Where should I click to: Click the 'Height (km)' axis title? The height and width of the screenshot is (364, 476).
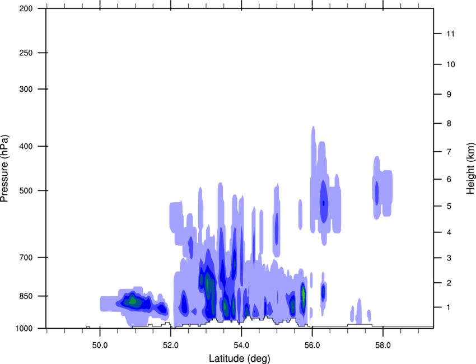coord(470,168)
